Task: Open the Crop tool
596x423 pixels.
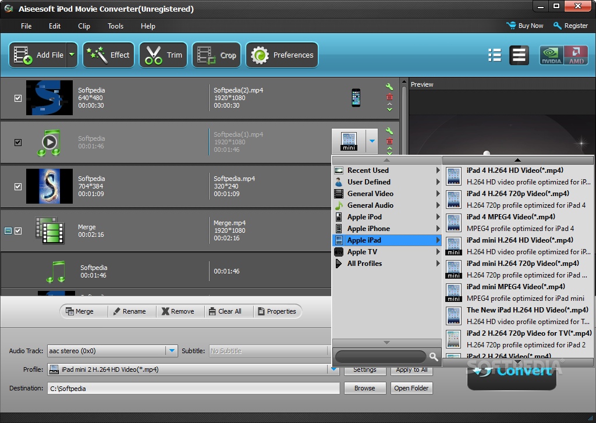Action: pyautogui.click(x=217, y=55)
